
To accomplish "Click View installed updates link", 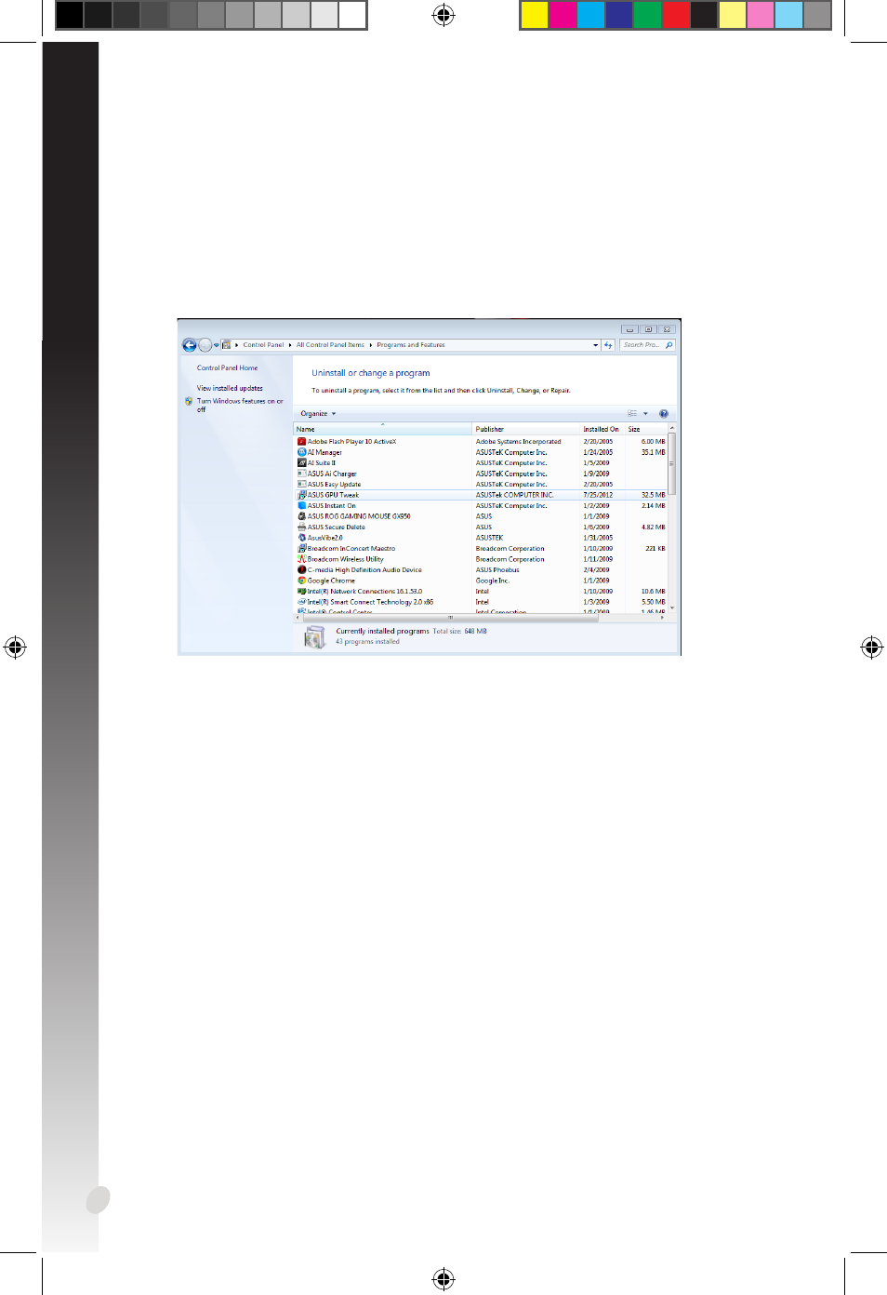I will tap(230, 389).
